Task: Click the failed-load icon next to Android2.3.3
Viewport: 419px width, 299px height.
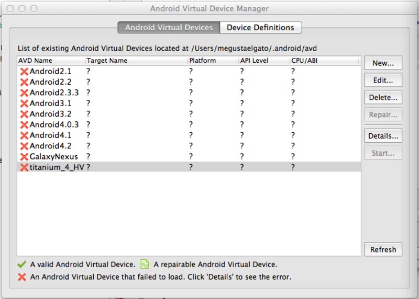Action: point(24,93)
